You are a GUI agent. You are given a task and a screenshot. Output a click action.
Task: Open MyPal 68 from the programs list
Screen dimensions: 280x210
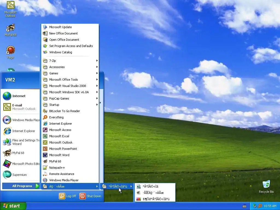click(70, 161)
